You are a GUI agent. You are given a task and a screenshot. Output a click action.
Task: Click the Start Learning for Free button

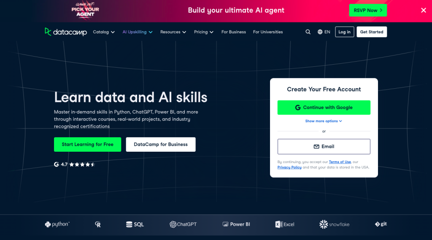pos(88,145)
